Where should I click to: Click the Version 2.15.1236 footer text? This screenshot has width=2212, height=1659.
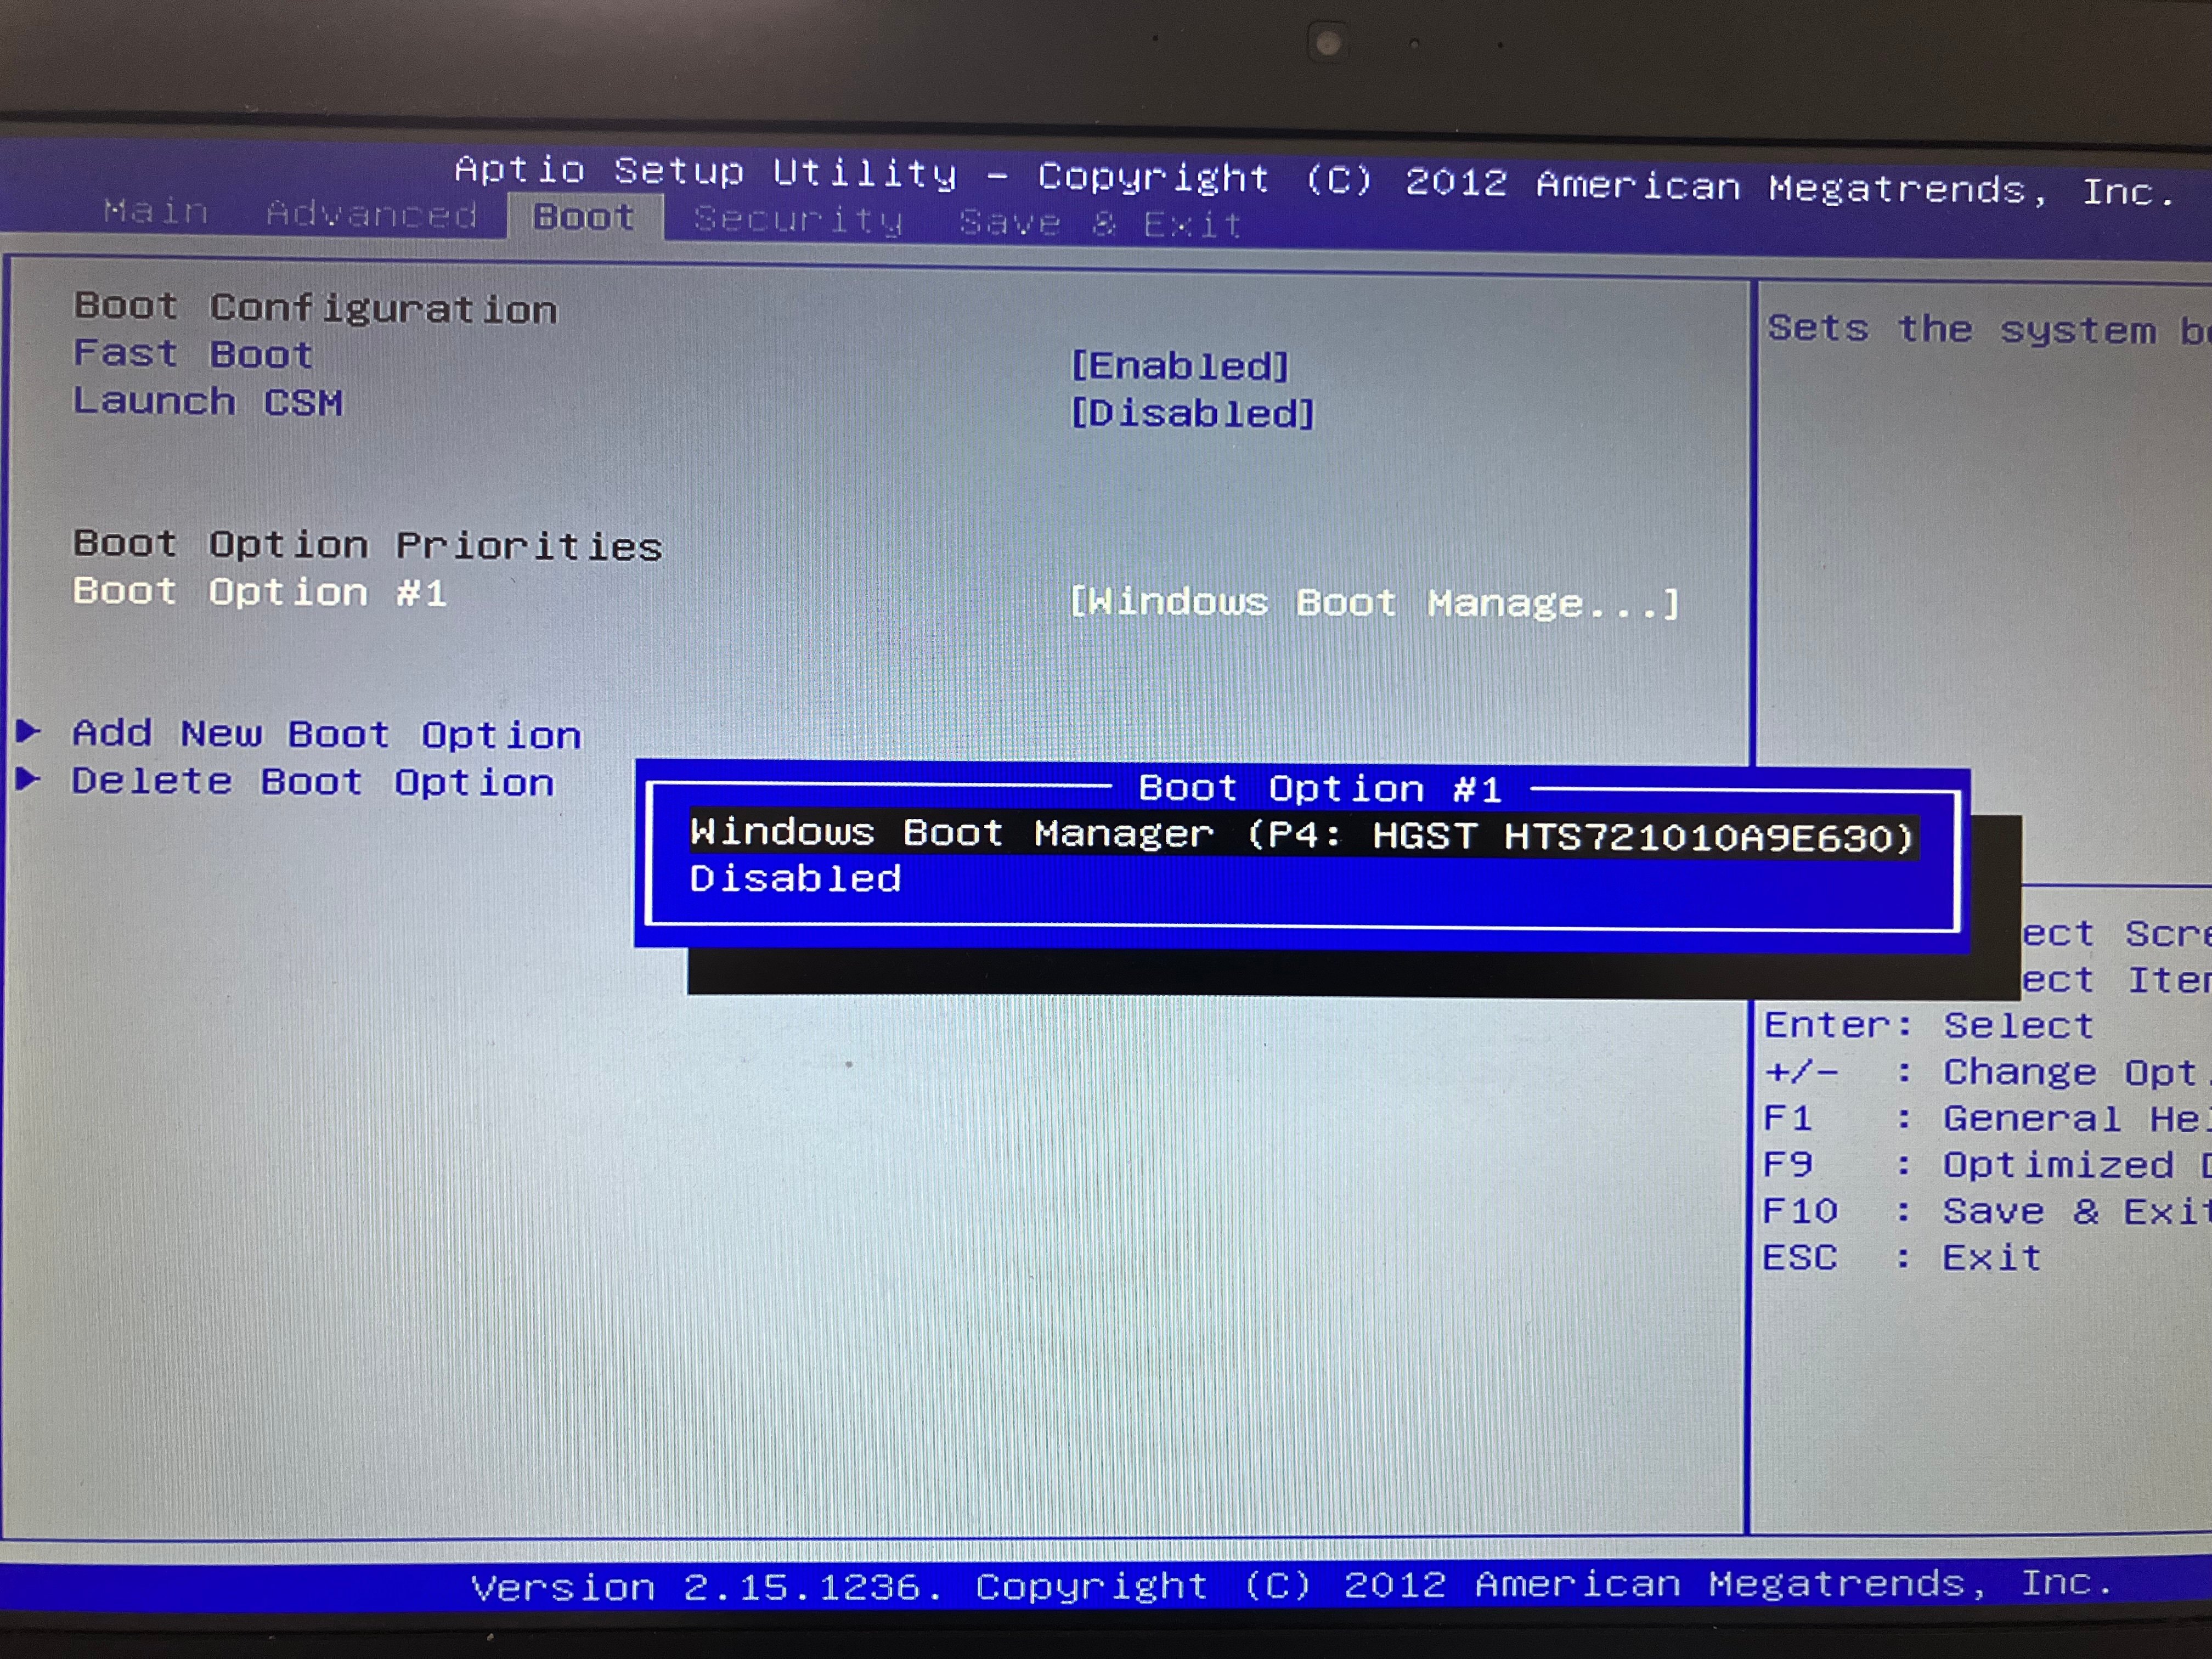(1292, 1585)
